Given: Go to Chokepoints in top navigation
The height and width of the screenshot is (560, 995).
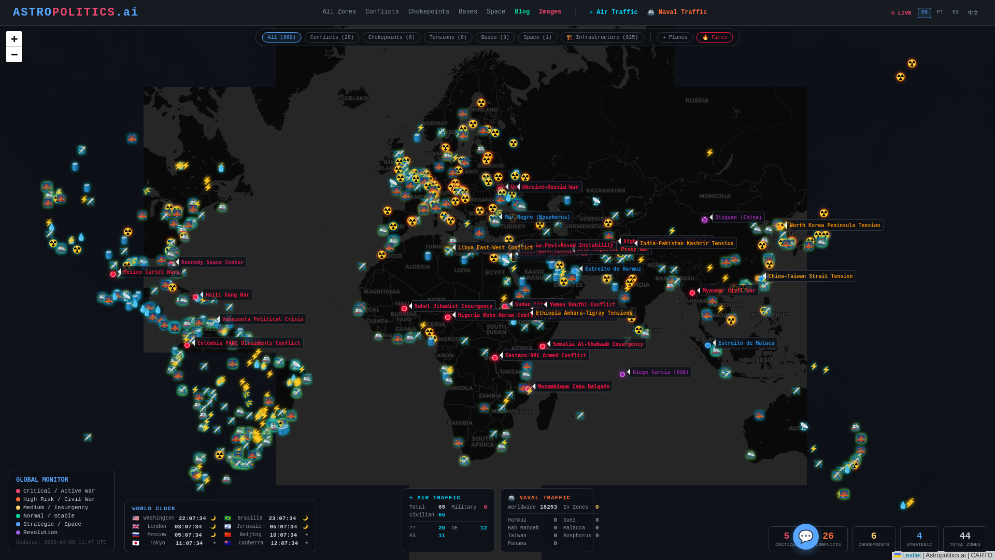Looking at the screenshot, I should point(429,12).
